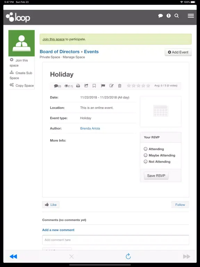Click 'This is an online event.' text
The width and height of the screenshot is (200, 267).
click(x=97, y=108)
